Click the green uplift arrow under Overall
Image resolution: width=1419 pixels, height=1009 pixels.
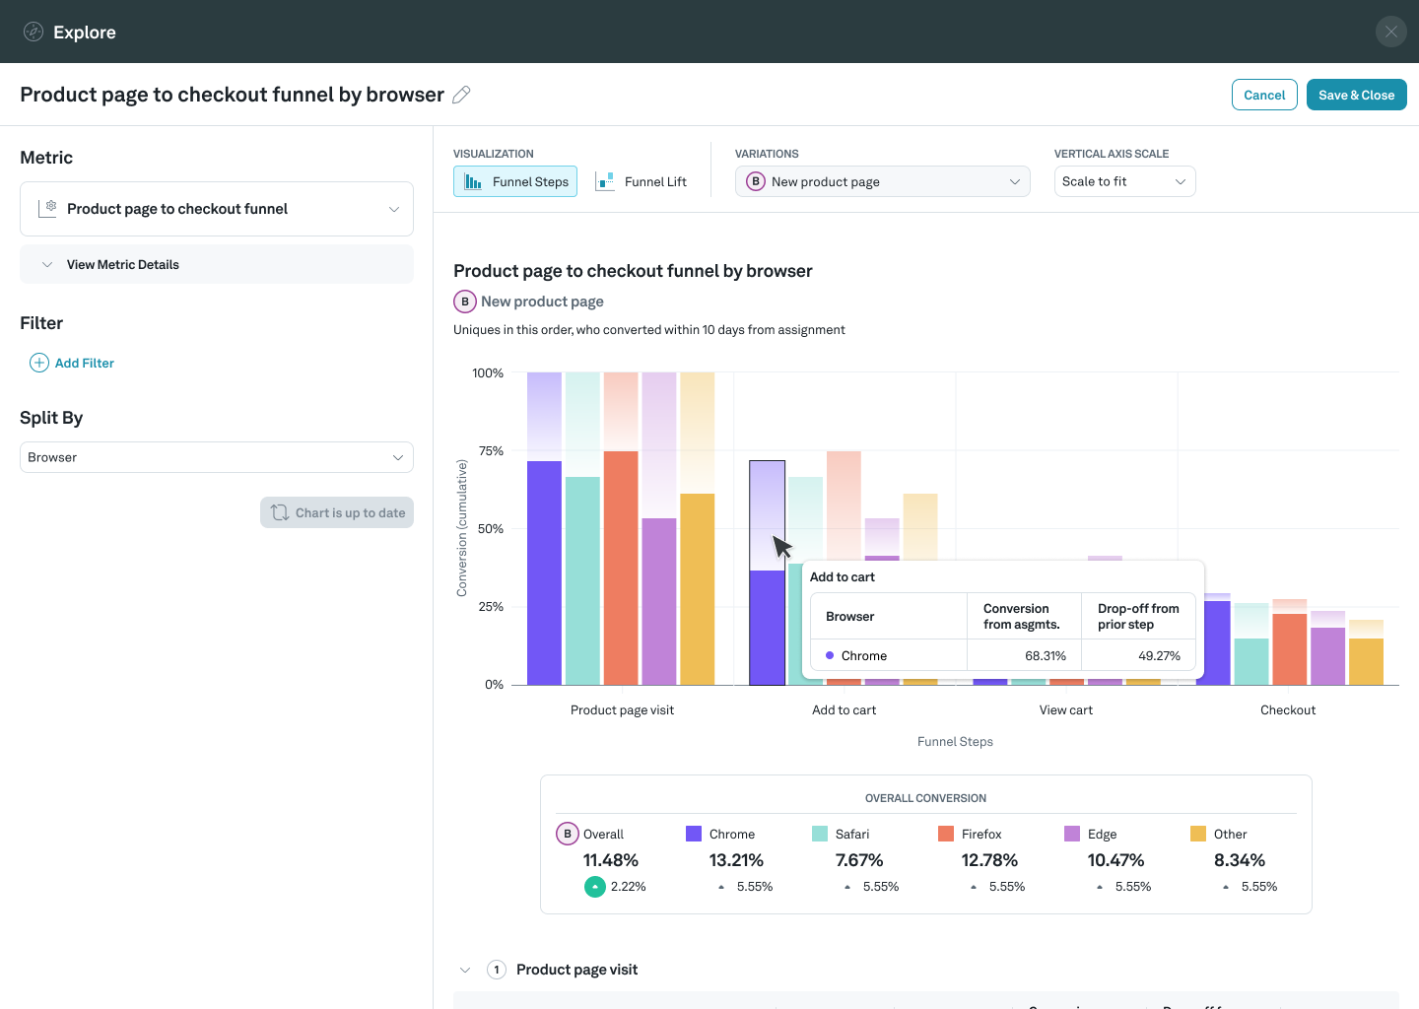pos(595,887)
